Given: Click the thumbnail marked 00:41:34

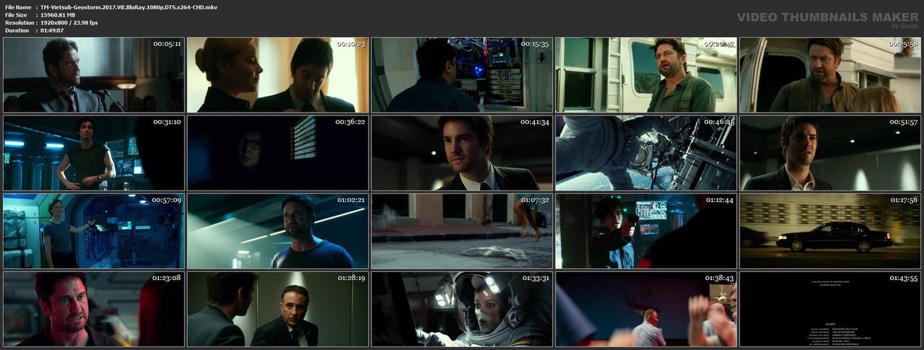Looking at the screenshot, I should (x=462, y=153).
